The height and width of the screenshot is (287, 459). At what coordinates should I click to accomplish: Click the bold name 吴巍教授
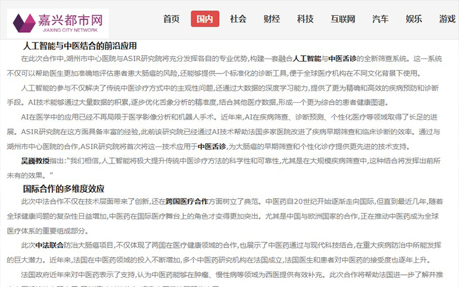point(36,161)
